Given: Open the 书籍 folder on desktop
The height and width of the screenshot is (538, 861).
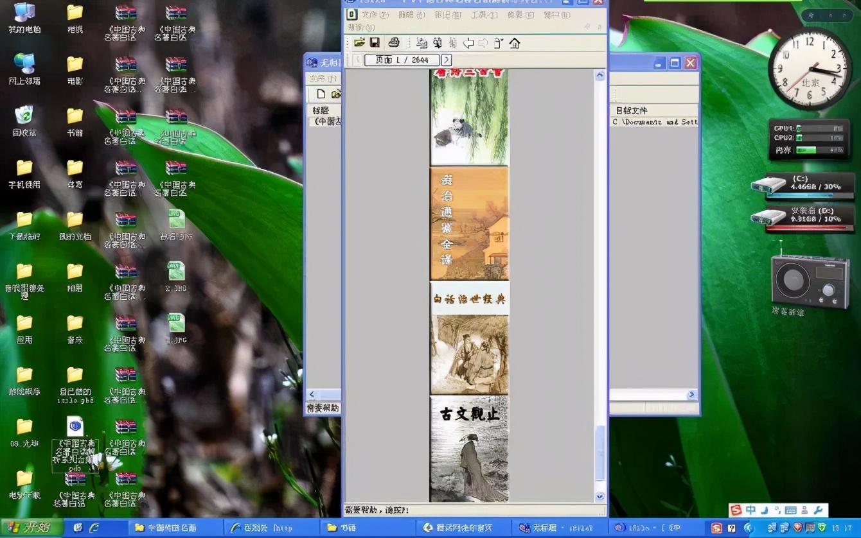Looking at the screenshot, I should pyautogui.click(x=75, y=121).
